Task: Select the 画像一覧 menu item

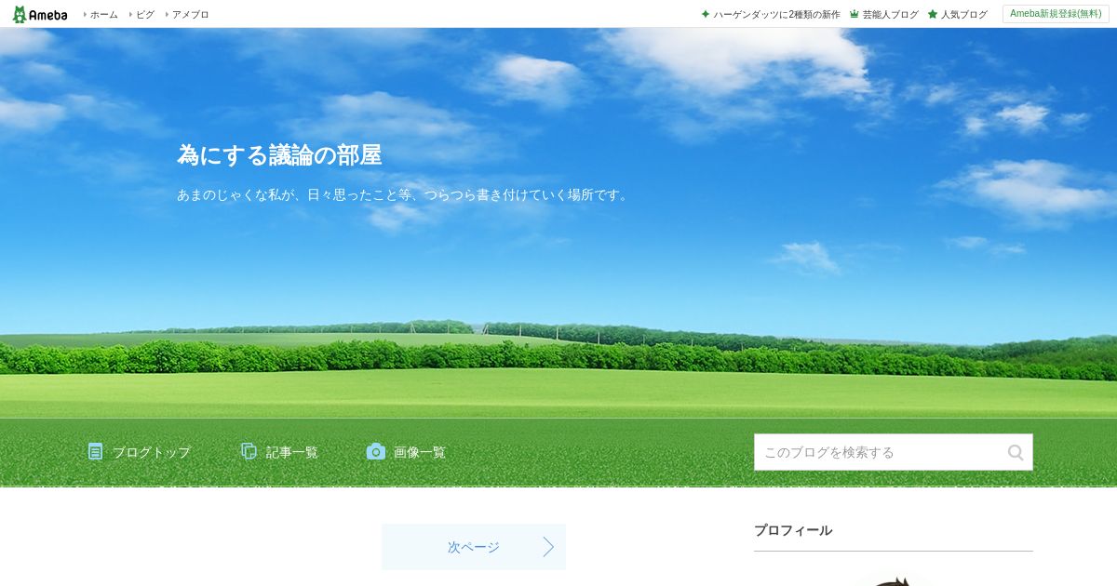Action: 419,452
